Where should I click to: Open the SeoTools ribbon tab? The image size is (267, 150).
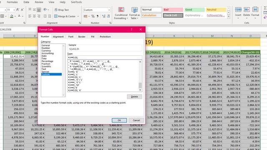[x=76, y=2]
